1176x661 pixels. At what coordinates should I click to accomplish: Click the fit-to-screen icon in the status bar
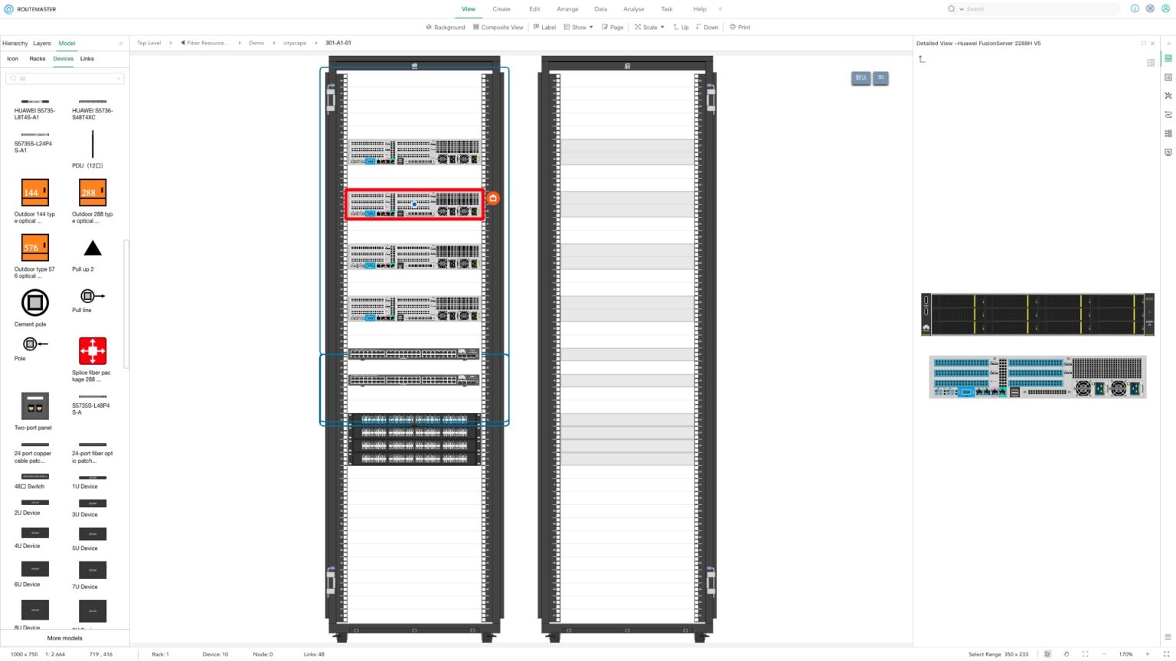click(x=1085, y=654)
